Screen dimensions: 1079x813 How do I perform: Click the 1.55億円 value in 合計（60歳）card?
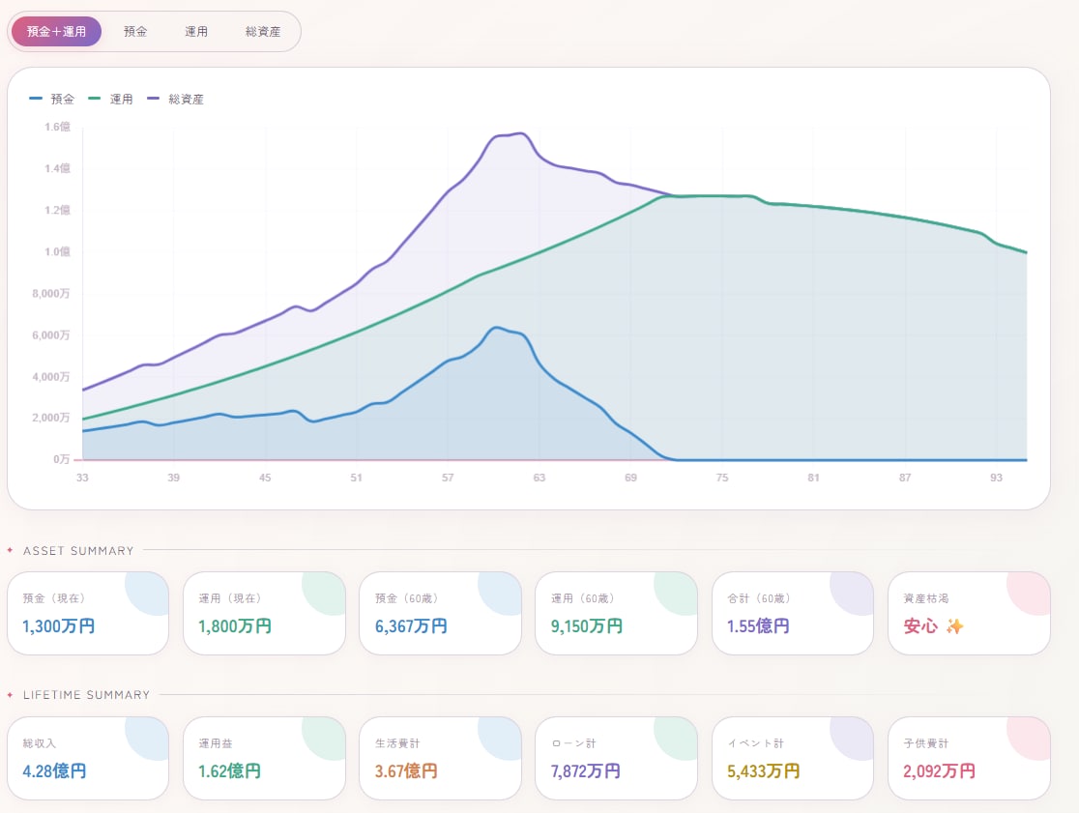click(x=758, y=625)
